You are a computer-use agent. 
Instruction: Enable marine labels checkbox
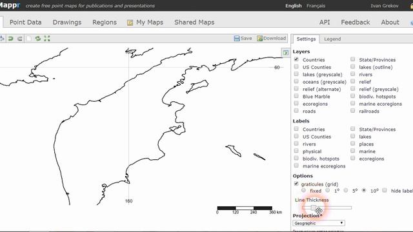353,151
